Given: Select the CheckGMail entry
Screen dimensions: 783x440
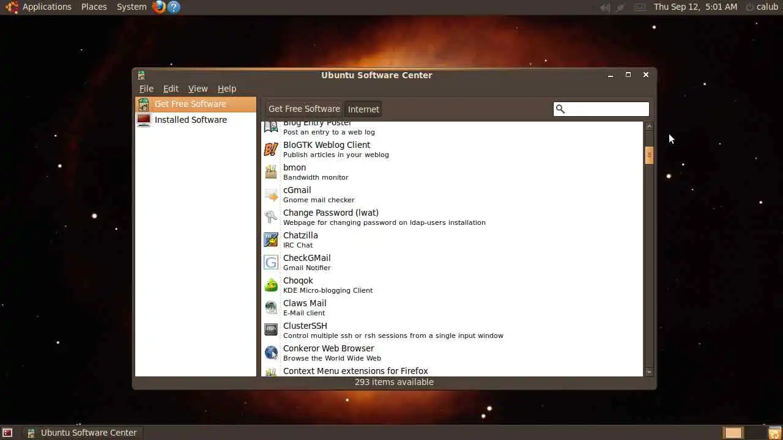Looking at the screenshot, I should point(452,262).
